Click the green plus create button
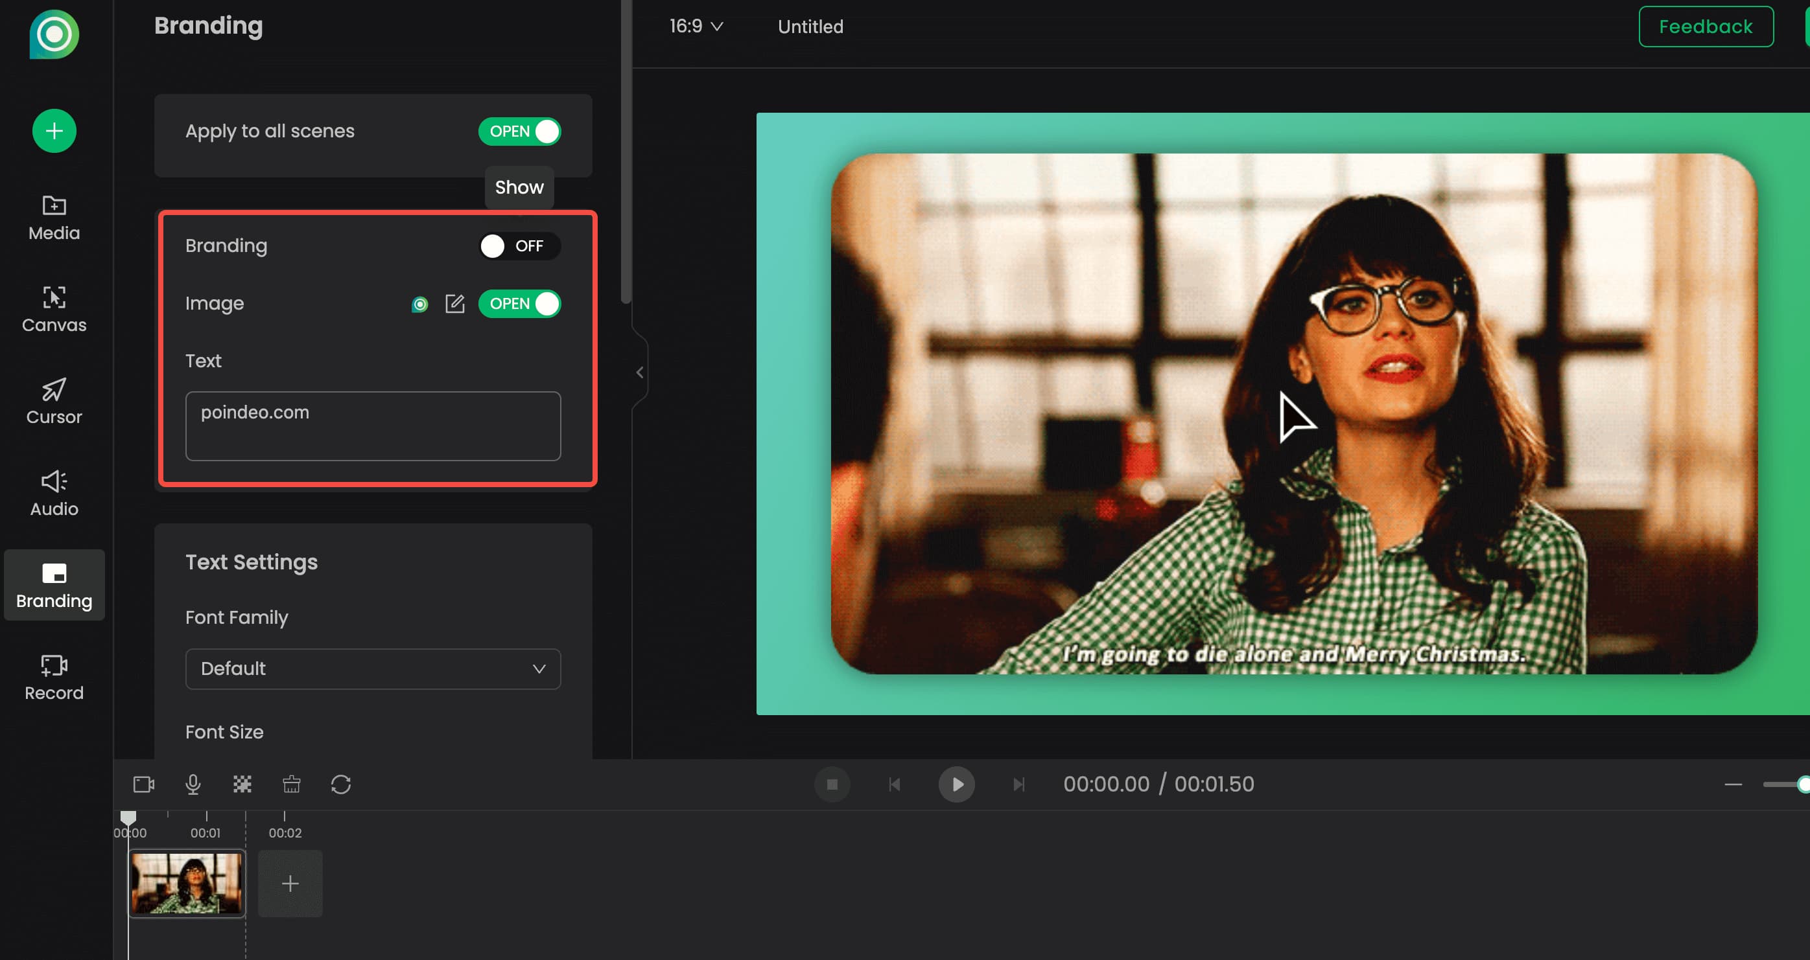 (x=54, y=131)
